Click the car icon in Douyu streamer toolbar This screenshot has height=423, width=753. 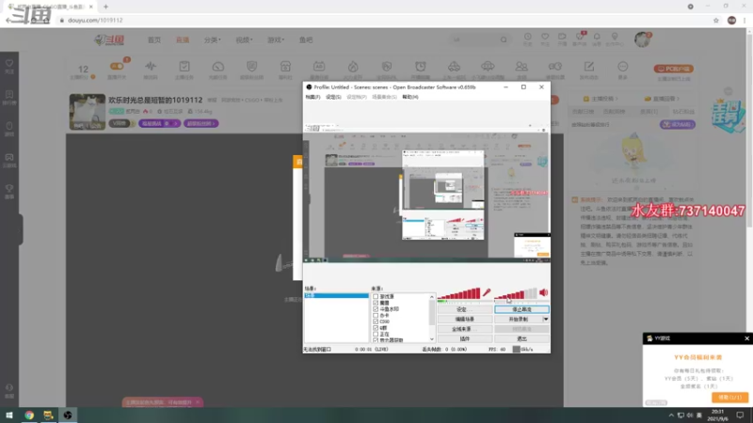tap(454, 66)
